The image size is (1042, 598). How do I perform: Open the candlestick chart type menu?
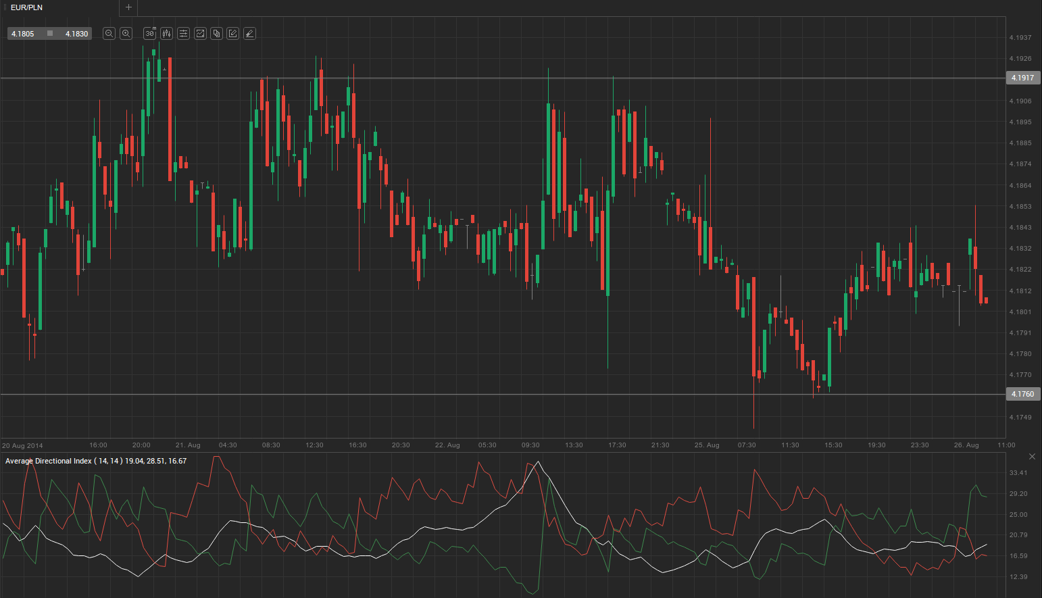(167, 34)
